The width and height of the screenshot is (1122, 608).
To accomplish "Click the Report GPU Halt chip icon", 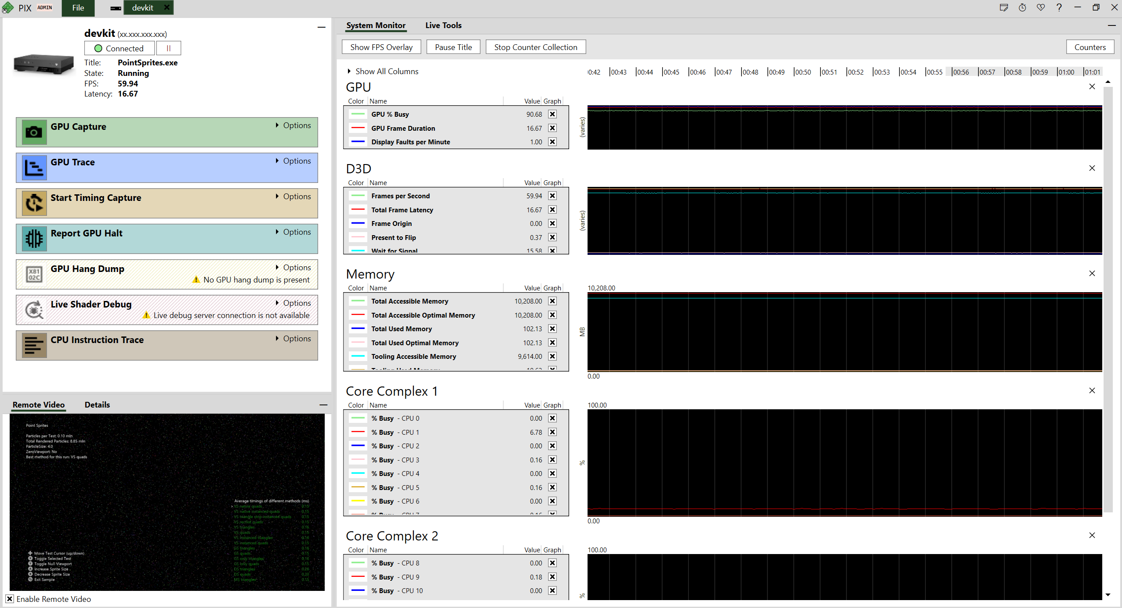I will (x=34, y=239).
